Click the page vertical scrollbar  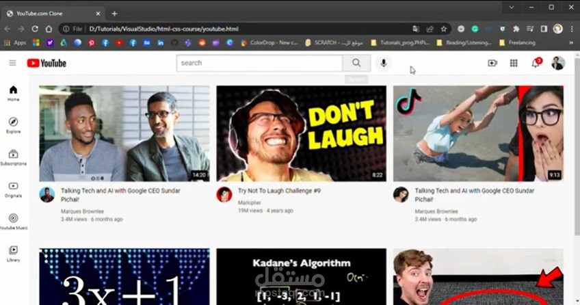[577, 146]
